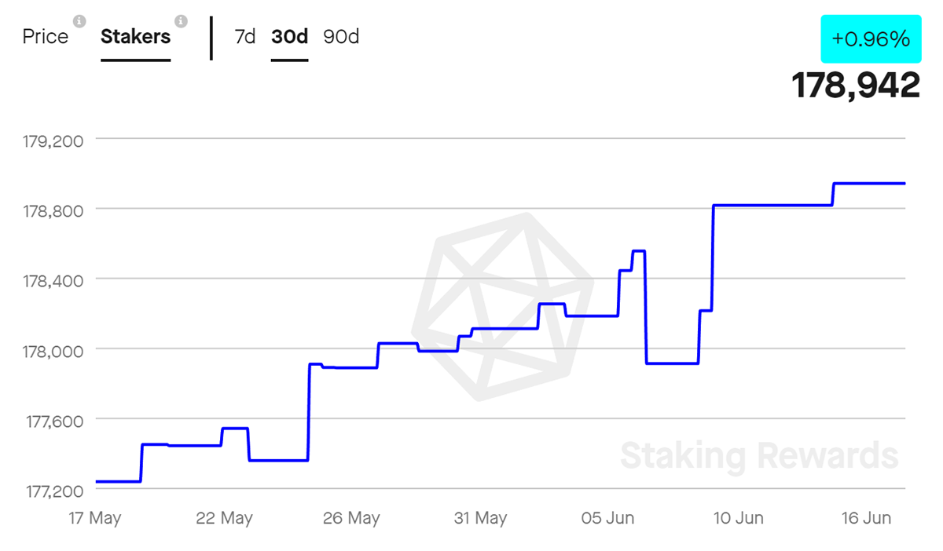
Task: Click the info icon next to Stakers
Action: 181,20
